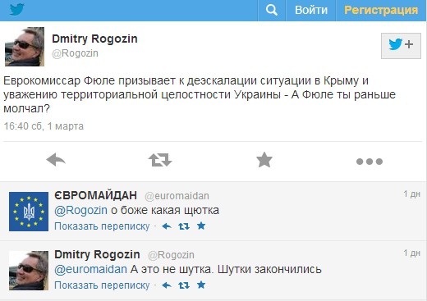This screenshot has width=427, height=301.
Task: Open Dmitry Rogozin's large profile photo
Action: (25, 47)
